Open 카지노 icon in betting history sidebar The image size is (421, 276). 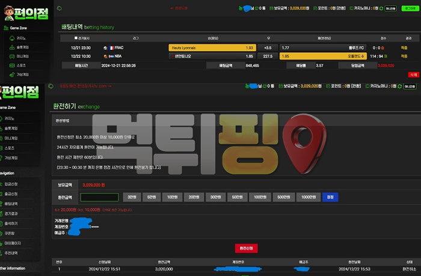pyautogui.click(x=12, y=38)
